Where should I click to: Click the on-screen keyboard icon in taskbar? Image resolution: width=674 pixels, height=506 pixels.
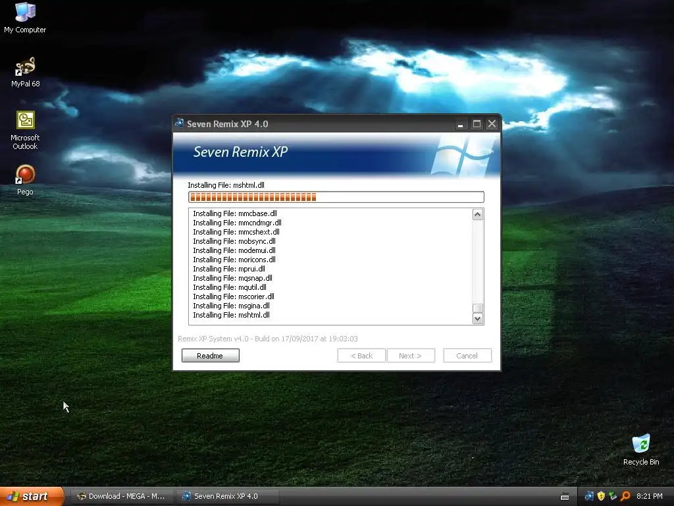(565, 497)
